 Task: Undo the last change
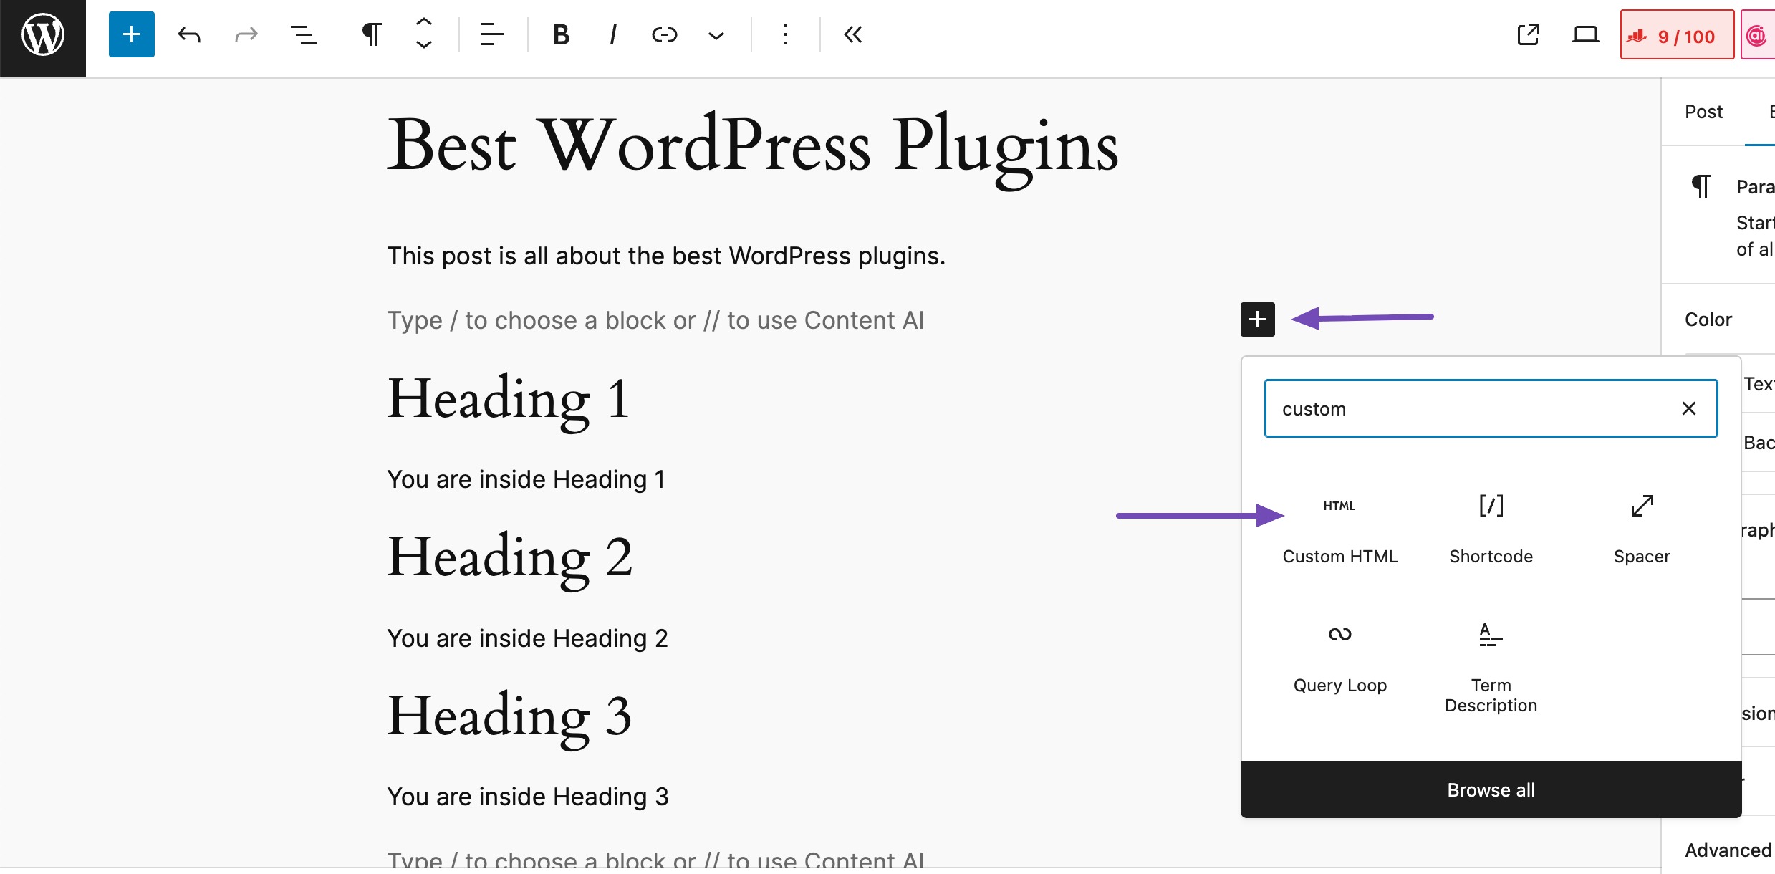coord(189,34)
